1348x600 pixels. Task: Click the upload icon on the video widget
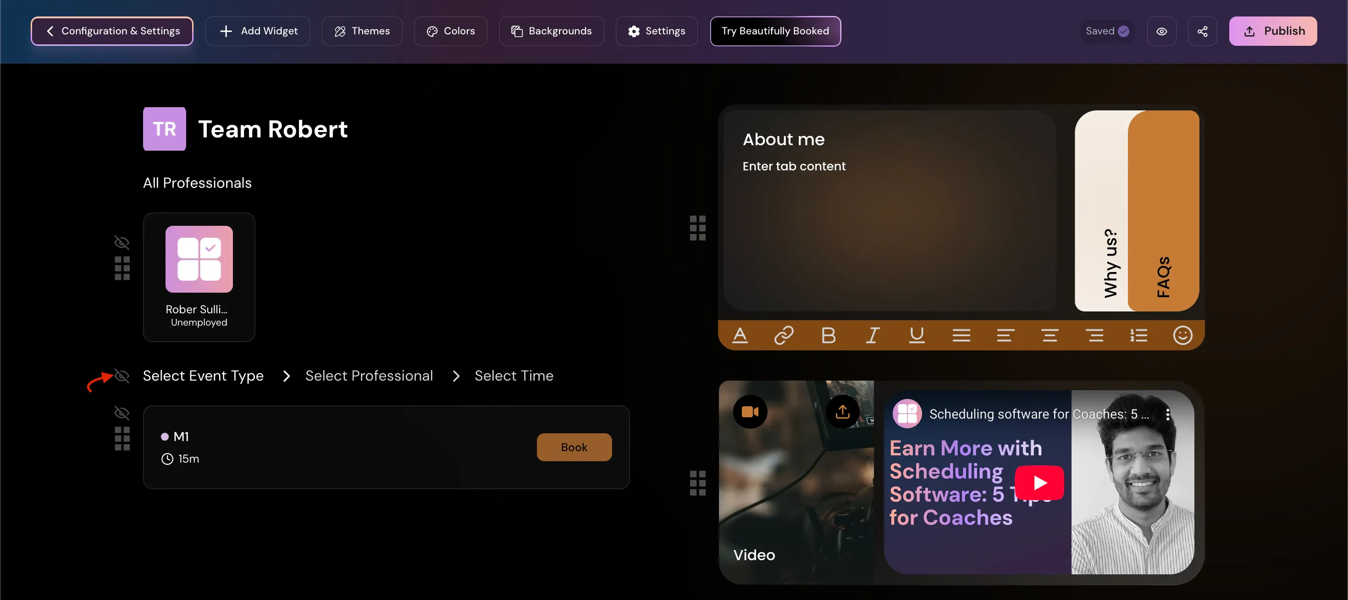tap(842, 412)
